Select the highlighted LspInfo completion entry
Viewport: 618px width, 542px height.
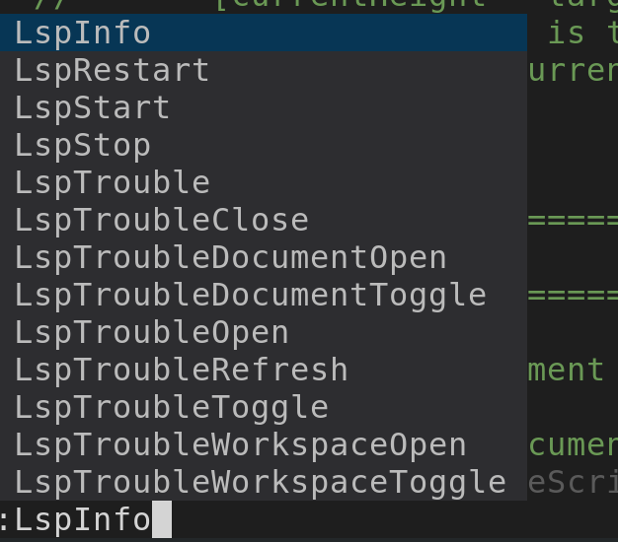264,33
